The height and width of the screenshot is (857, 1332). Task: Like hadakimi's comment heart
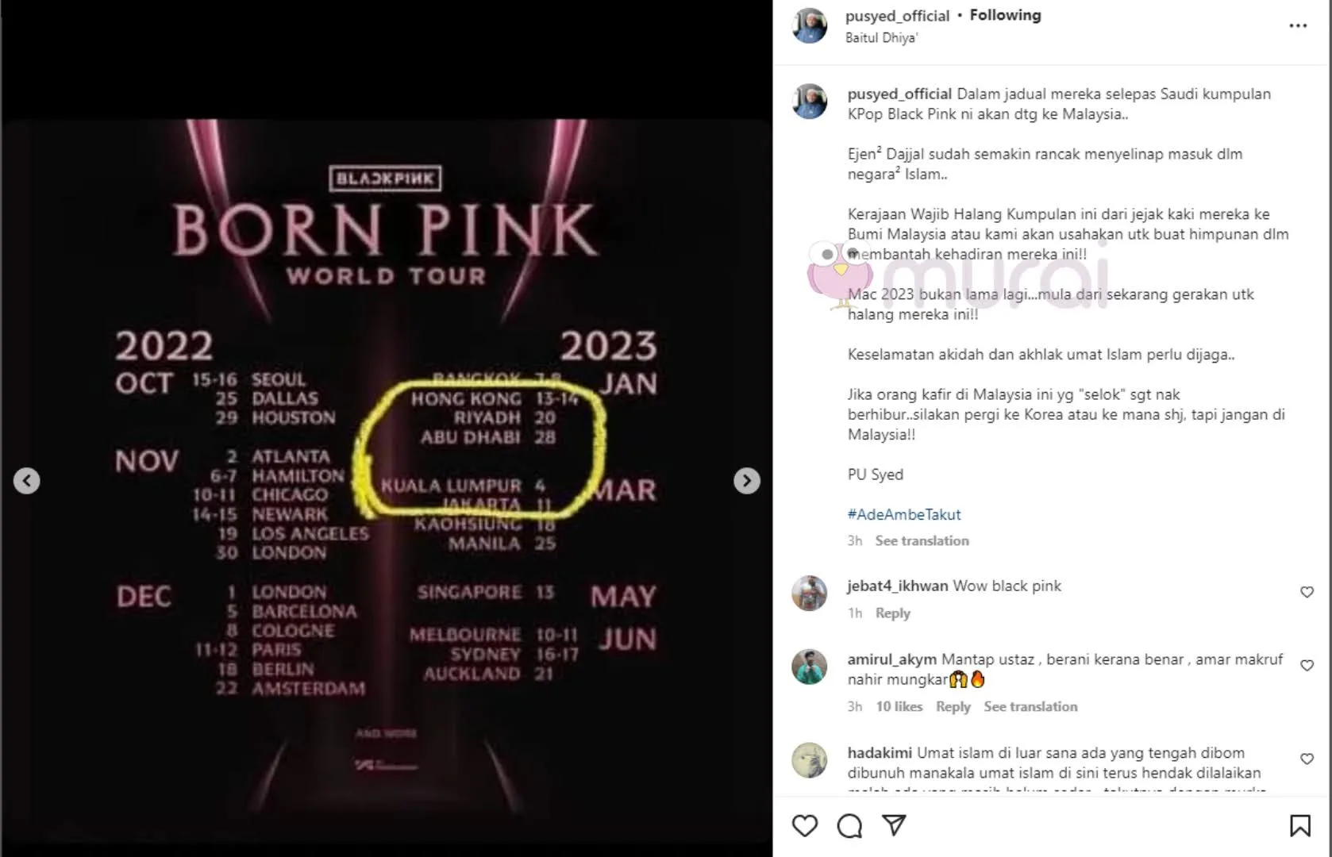(1307, 759)
